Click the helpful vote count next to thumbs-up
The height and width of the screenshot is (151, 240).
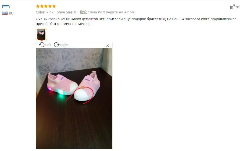click(239, 7)
